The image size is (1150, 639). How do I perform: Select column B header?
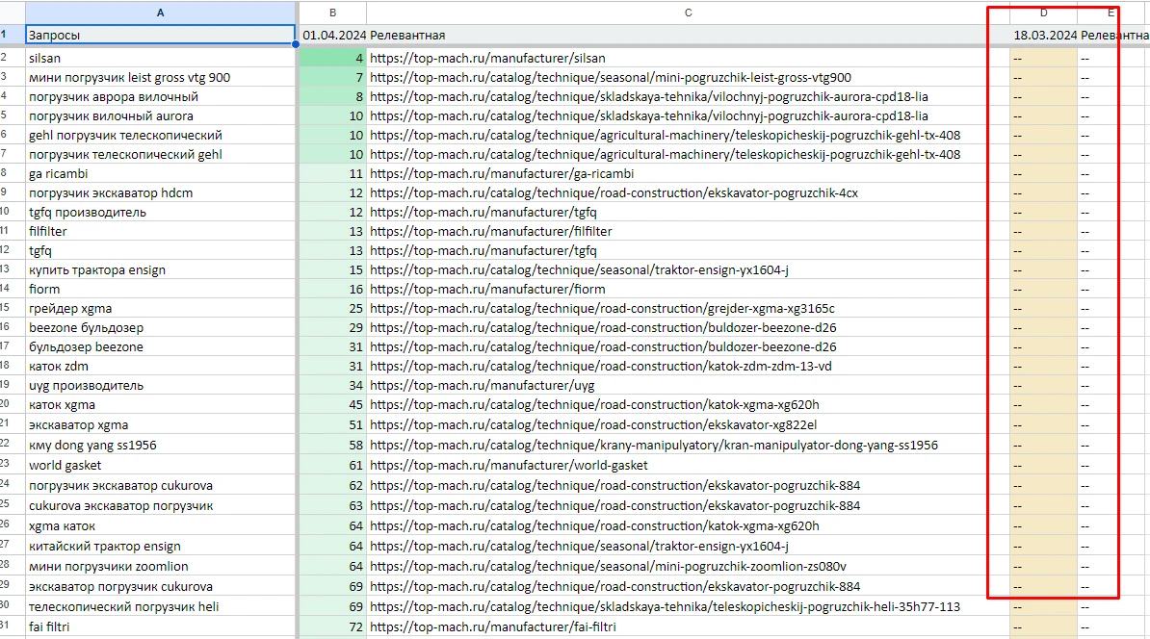333,13
